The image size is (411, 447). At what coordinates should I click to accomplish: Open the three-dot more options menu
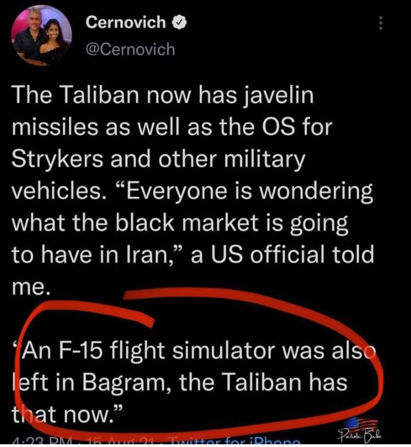(380, 23)
